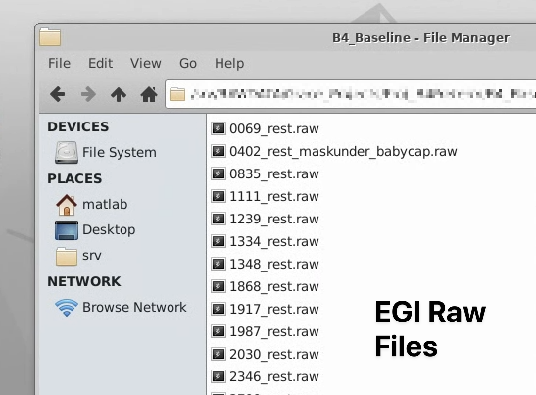
Task: Click Browse Network in sidebar
Action: tap(134, 307)
